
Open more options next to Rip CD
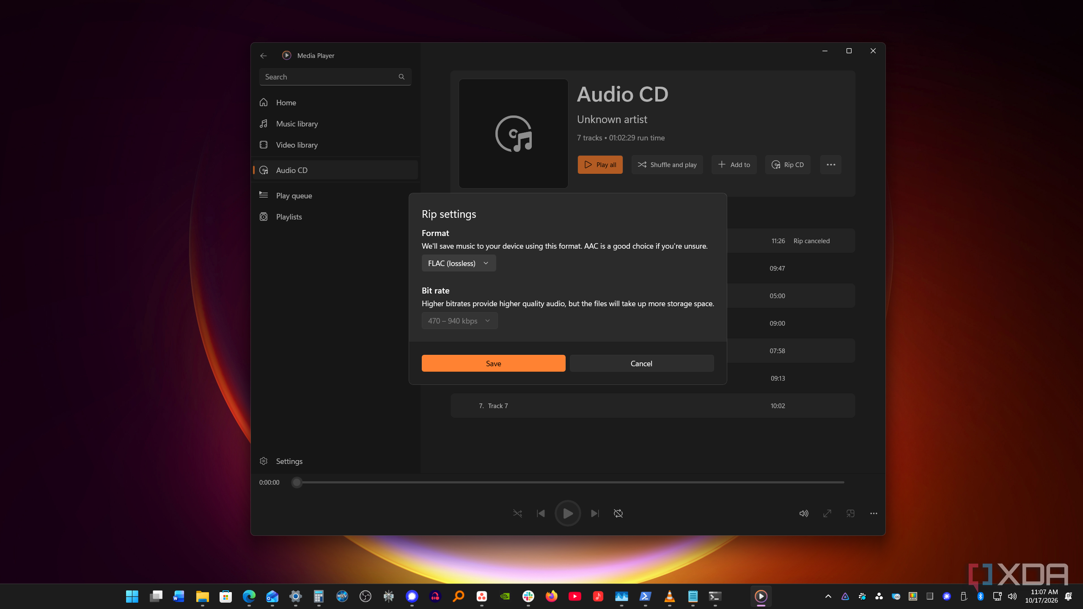[831, 165]
